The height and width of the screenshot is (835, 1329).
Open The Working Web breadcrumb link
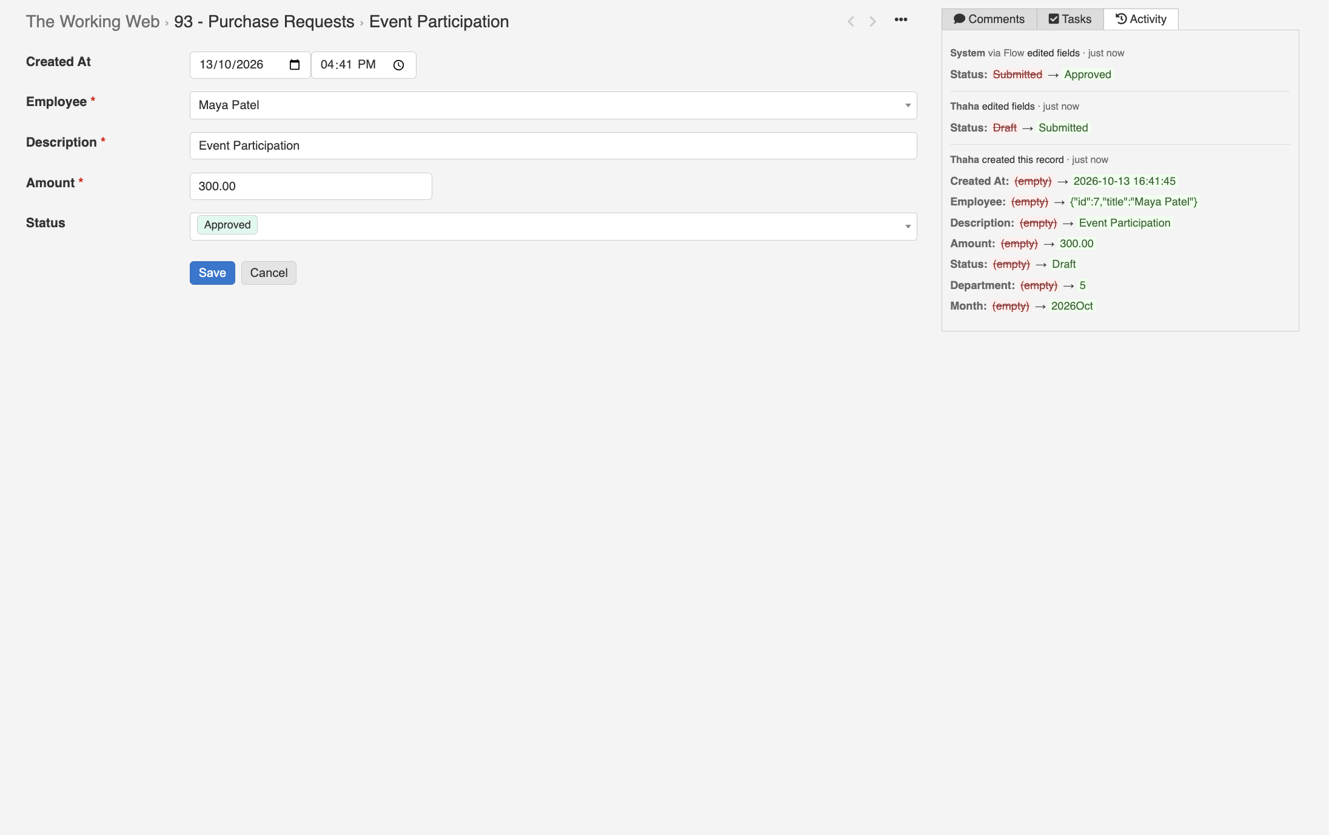click(93, 22)
